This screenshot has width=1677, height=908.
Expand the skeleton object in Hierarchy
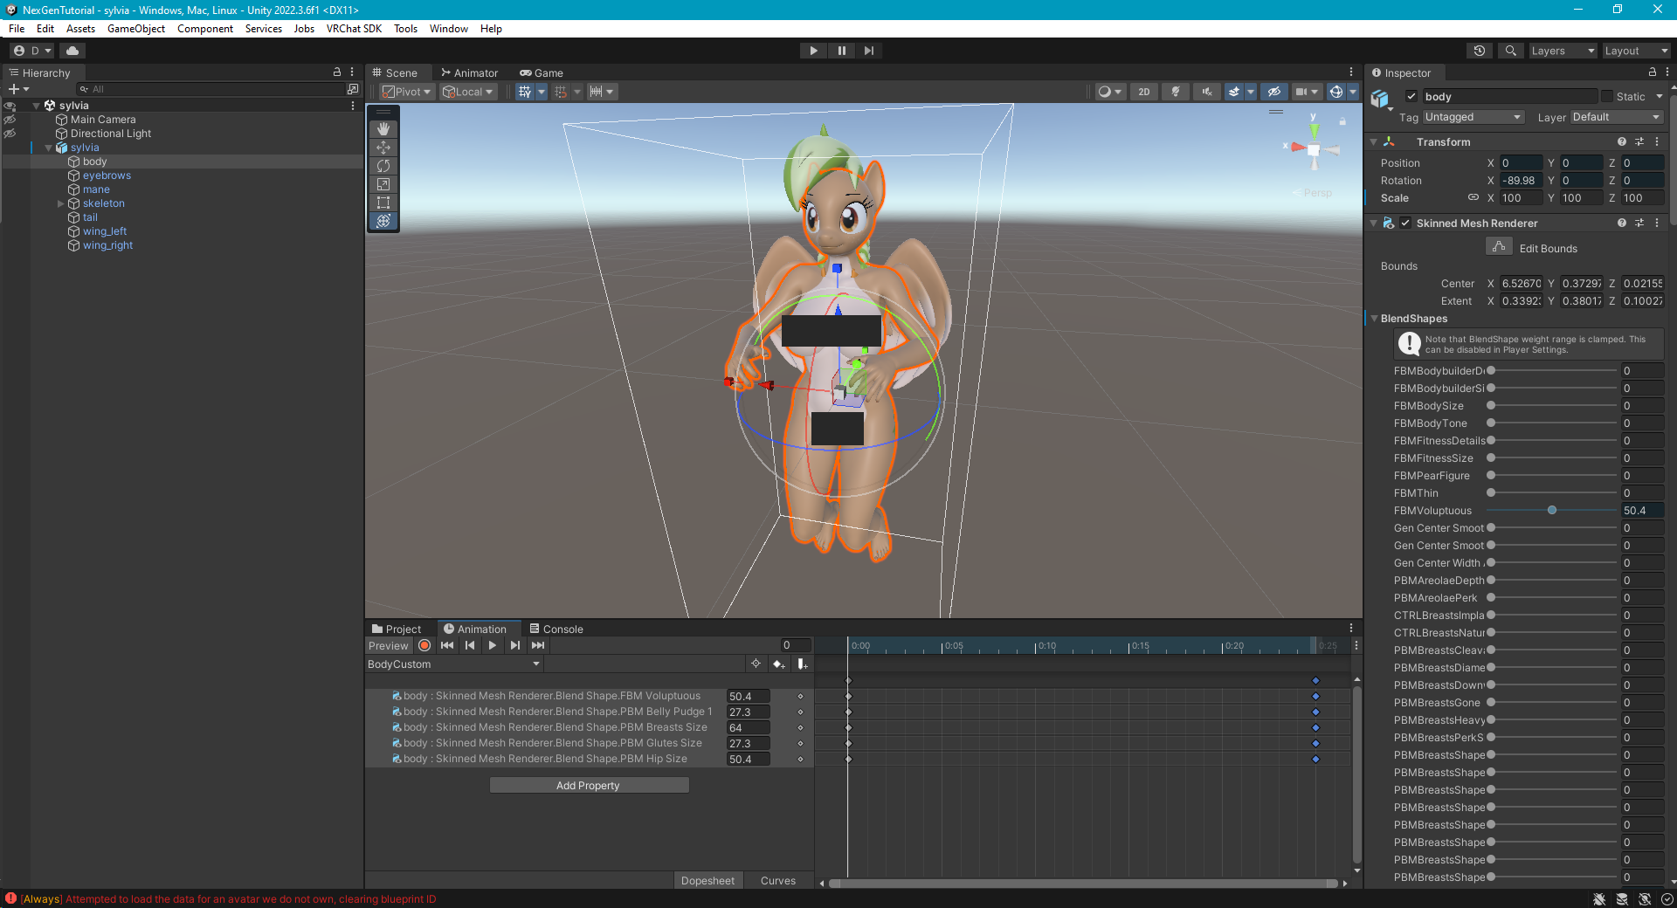61,203
